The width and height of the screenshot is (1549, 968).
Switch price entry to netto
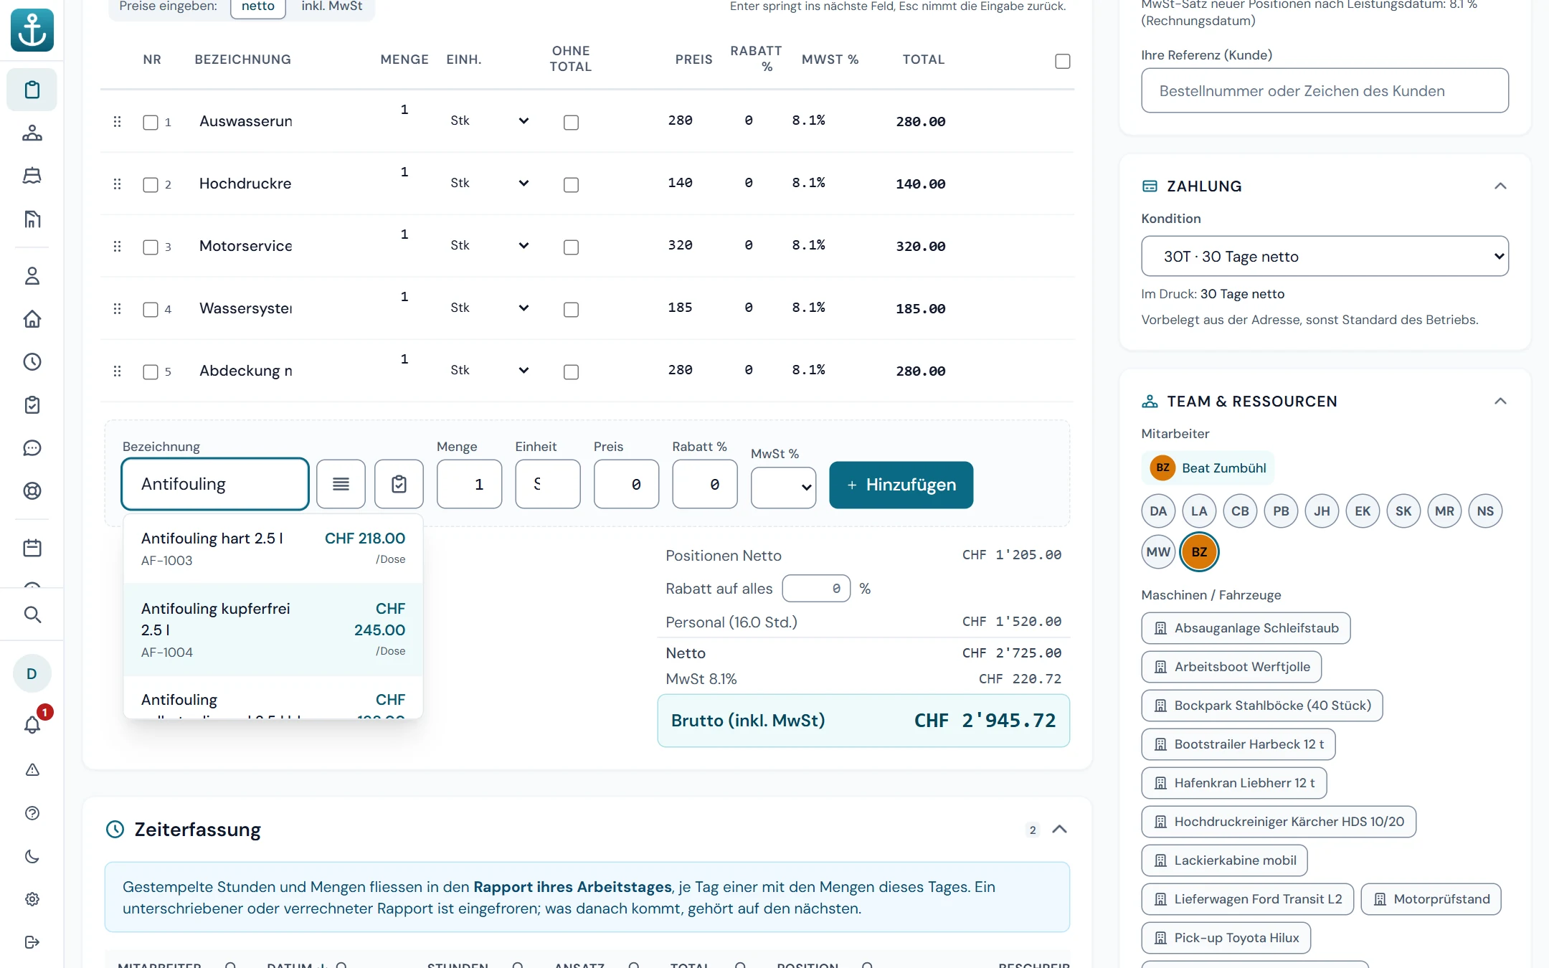(x=258, y=6)
